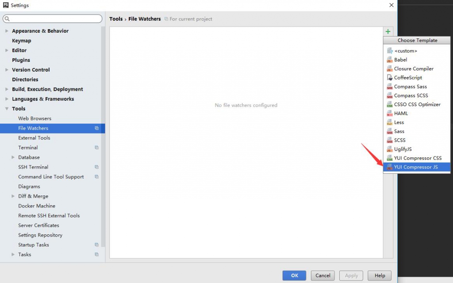This screenshot has height=283, width=453.
Task: Click the settings tree vertical scrollbar
Action: coord(103,136)
